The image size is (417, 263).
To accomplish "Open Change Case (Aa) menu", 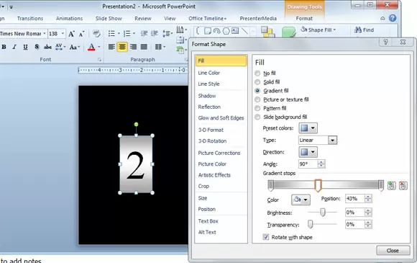I will (75, 47).
